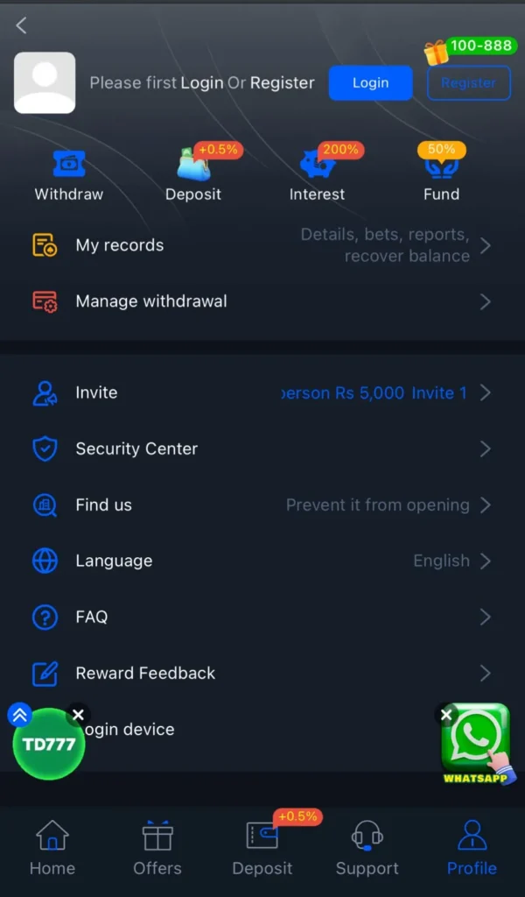Expand the Security Center chevron
The image size is (525, 897).
[x=486, y=448]
